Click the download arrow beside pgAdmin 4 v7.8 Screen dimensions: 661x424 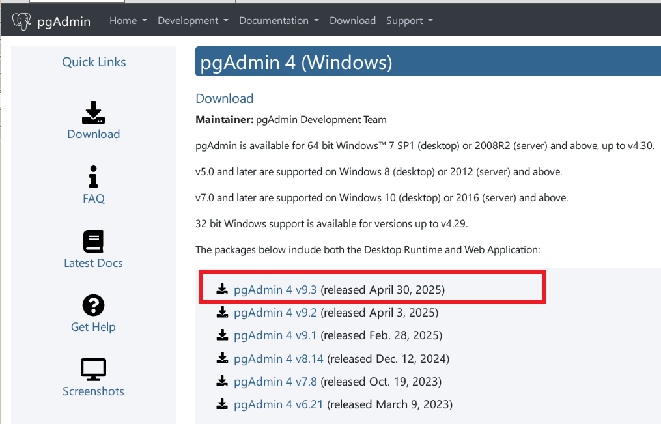(x=221, y=381)
